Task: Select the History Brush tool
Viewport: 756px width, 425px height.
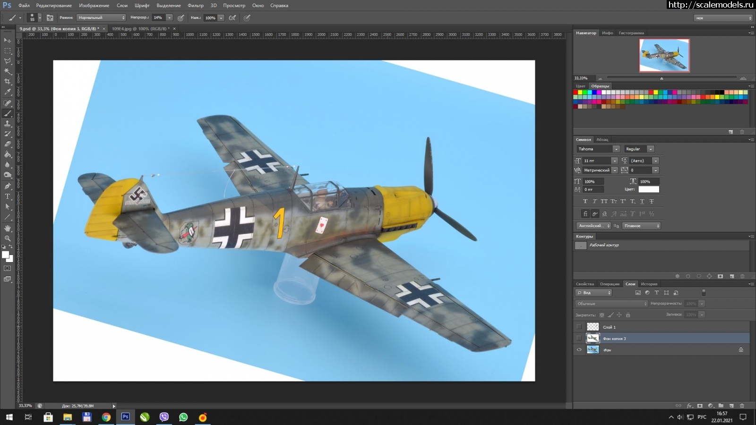Action: [8, 134]
